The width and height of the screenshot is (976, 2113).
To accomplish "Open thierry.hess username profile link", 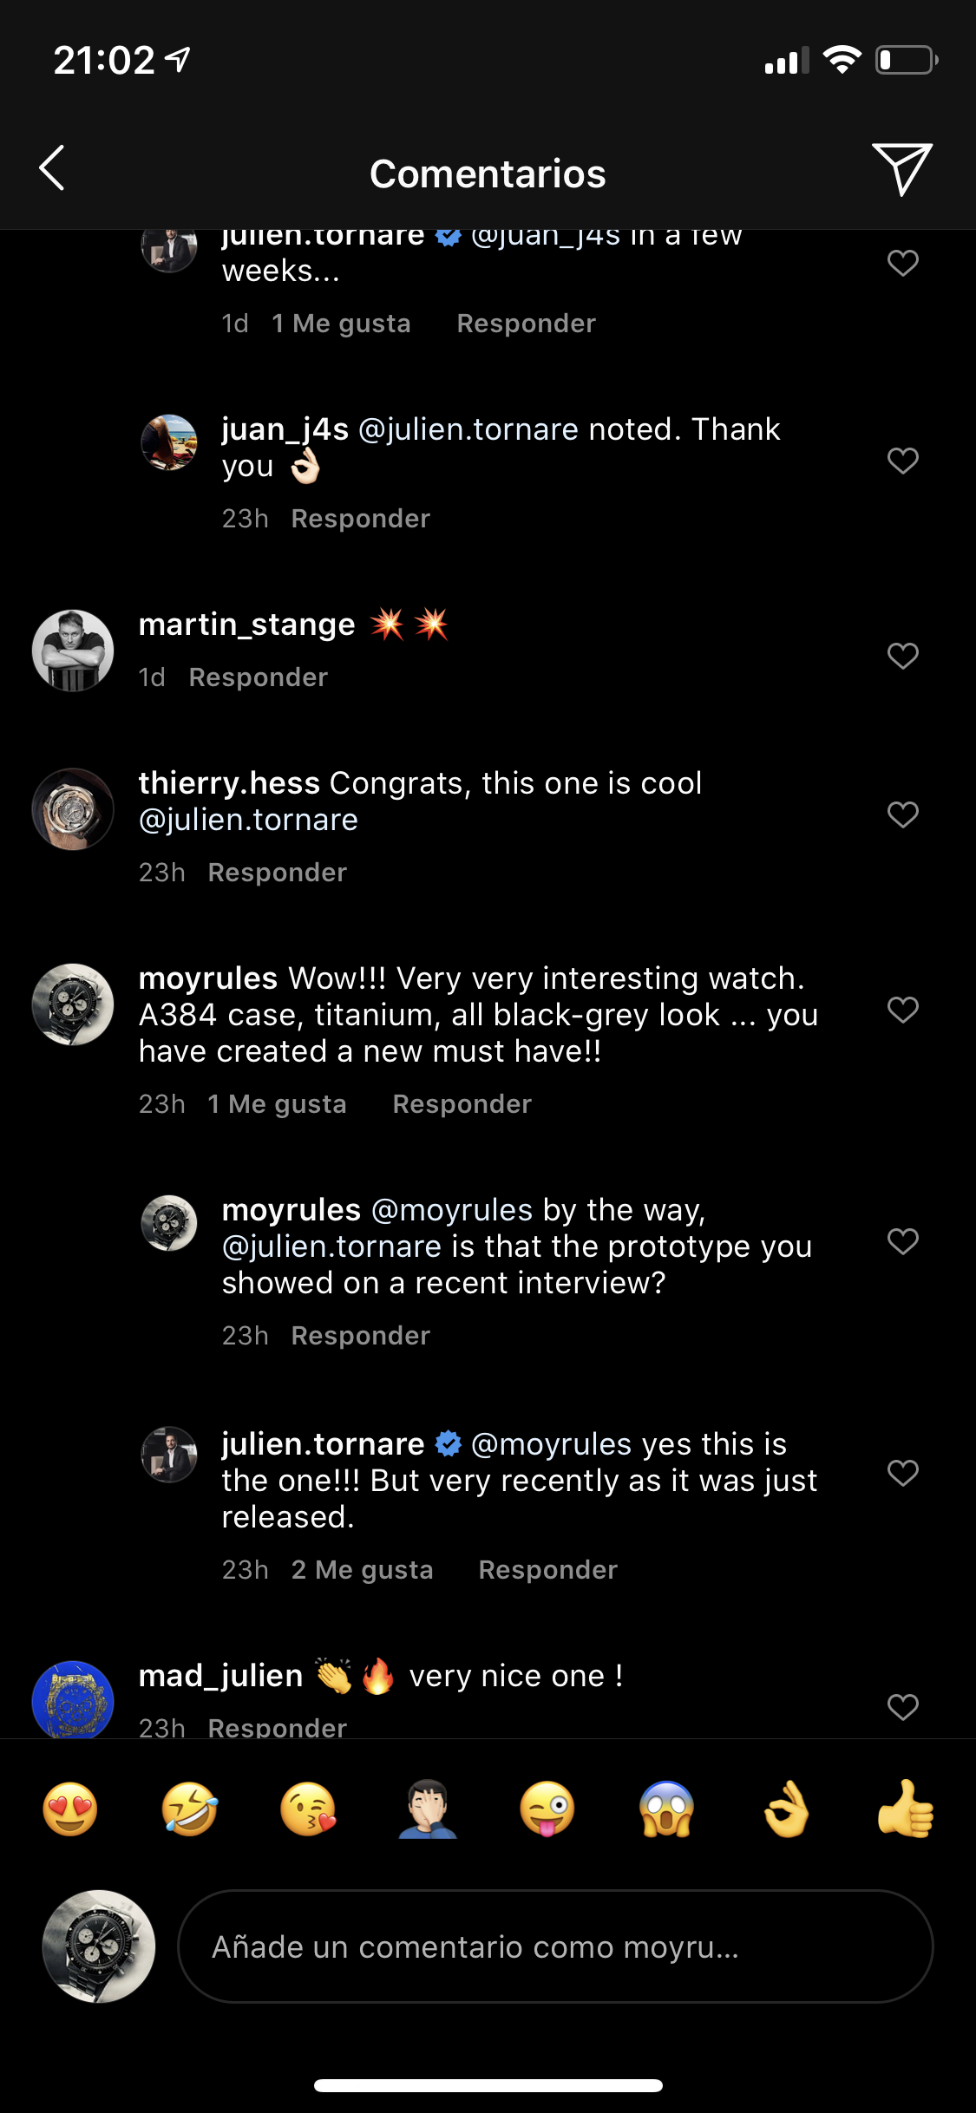I will click(229, 783).
